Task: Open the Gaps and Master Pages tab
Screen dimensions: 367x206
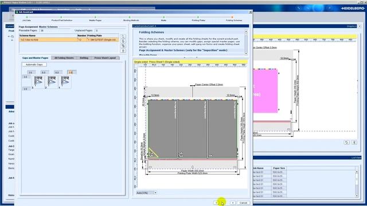Action: pyautogui.click(x=35, y=58)
